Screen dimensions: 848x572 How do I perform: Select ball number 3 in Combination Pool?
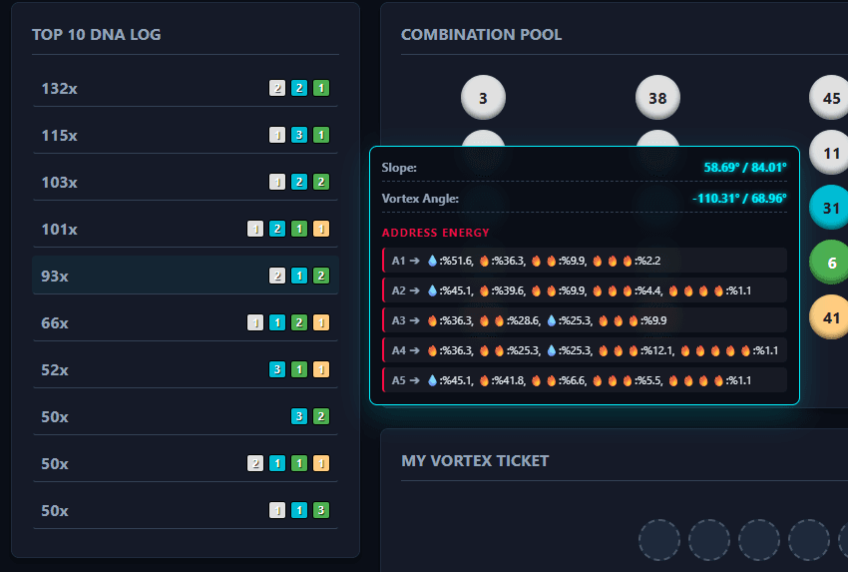point(483,98)
